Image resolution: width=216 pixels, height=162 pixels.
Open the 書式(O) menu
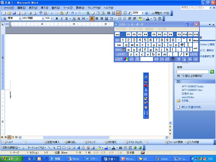click(56, 8)
